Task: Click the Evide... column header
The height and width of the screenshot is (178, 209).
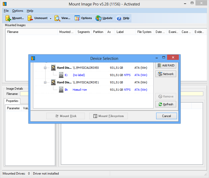Action: (200, 32)
